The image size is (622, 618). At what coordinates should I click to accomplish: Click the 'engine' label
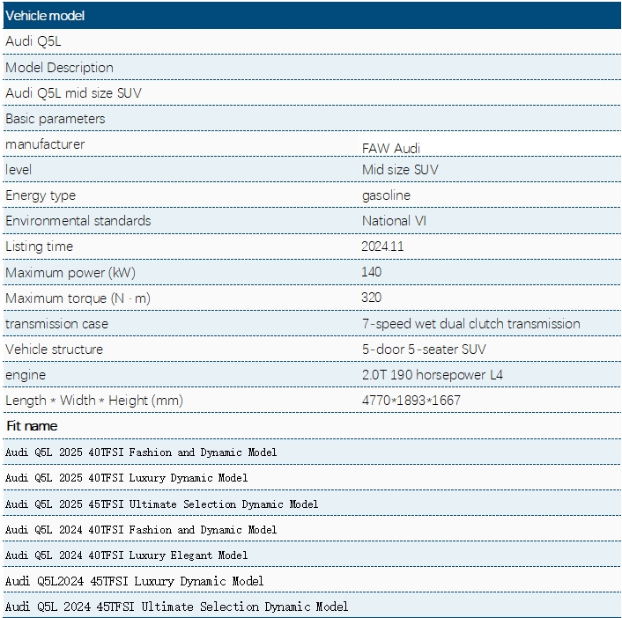(26, 375)
